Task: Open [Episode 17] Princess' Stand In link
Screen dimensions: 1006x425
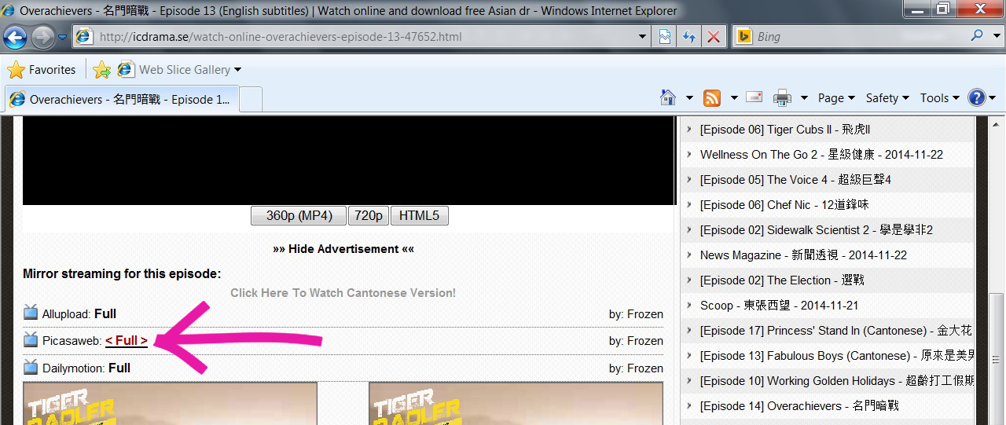Action: coord(836,331)
